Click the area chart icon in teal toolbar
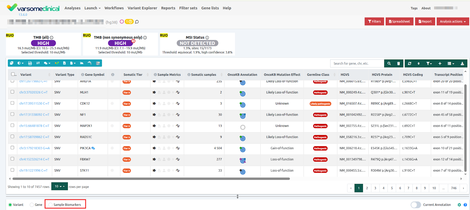The width and height of the screenshot is (470, 210). click(x=82, y=63)
